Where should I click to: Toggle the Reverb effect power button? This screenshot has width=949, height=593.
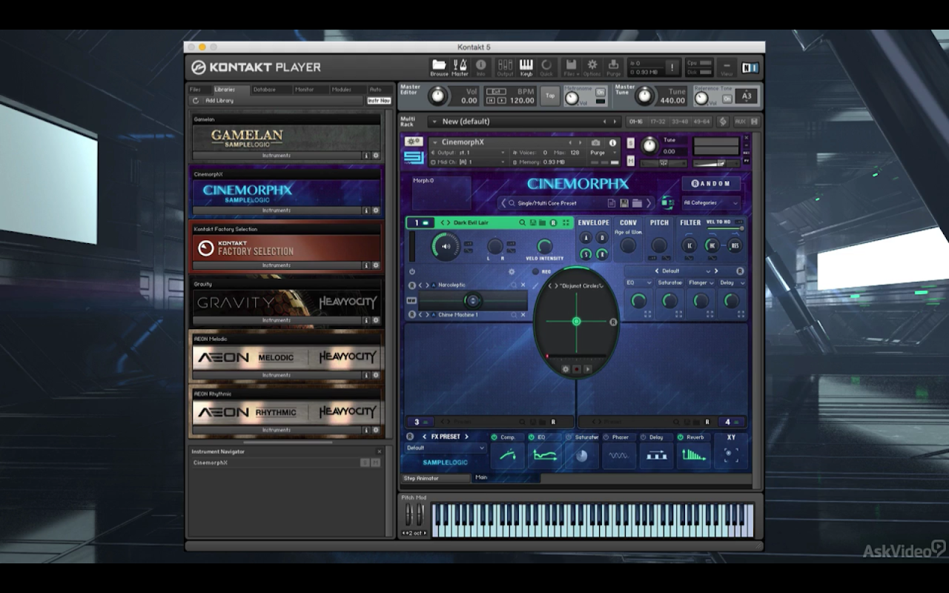click(x=680, y=437)
